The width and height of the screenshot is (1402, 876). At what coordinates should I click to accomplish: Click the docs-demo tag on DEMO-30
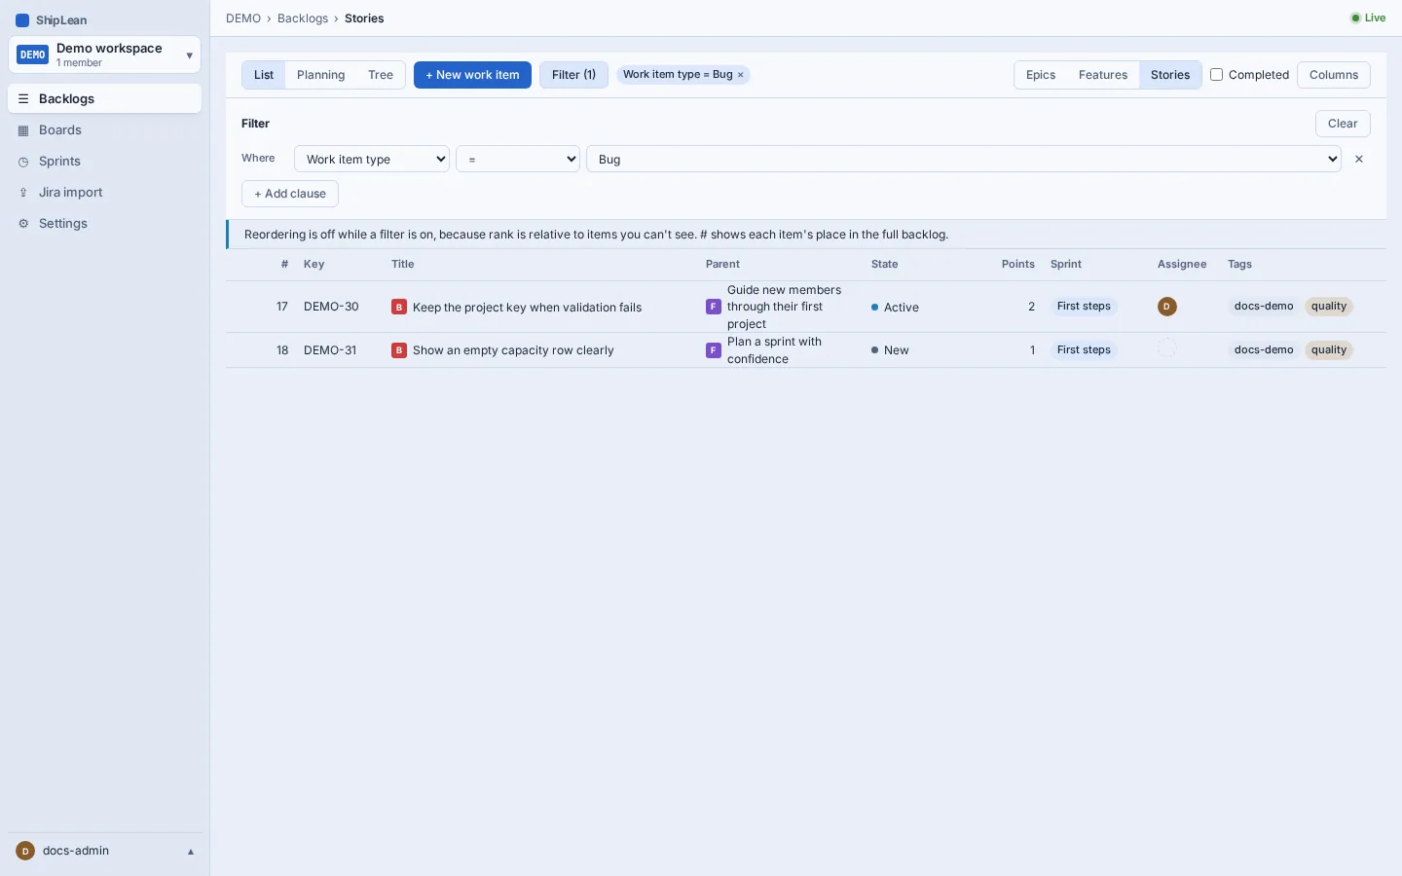click(1264, 307)
